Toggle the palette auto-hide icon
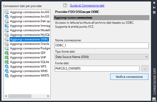Viewport: 157px width, 102px height. (154, 7)
